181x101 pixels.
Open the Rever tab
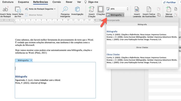tap(69, 2)
